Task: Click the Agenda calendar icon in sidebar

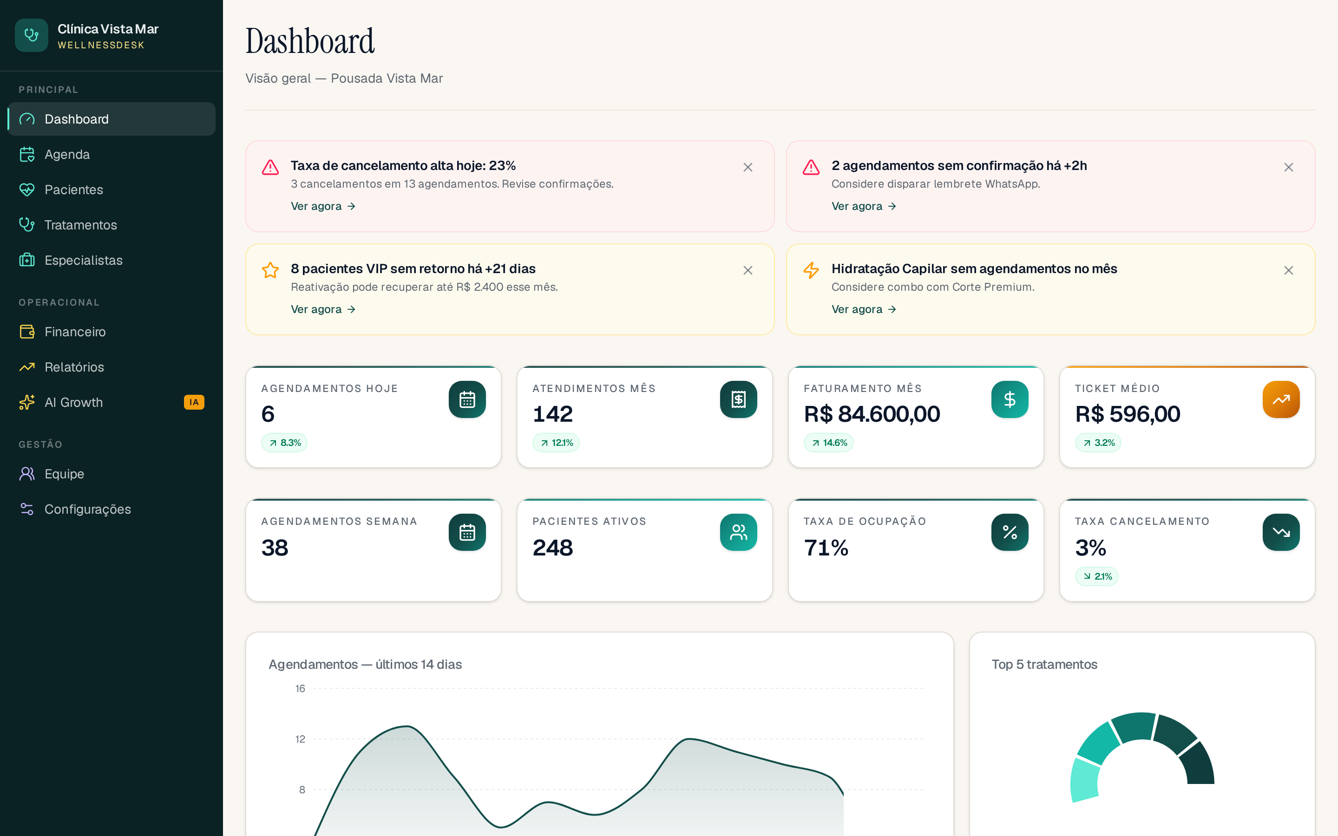Action: (x=27, y=154)
